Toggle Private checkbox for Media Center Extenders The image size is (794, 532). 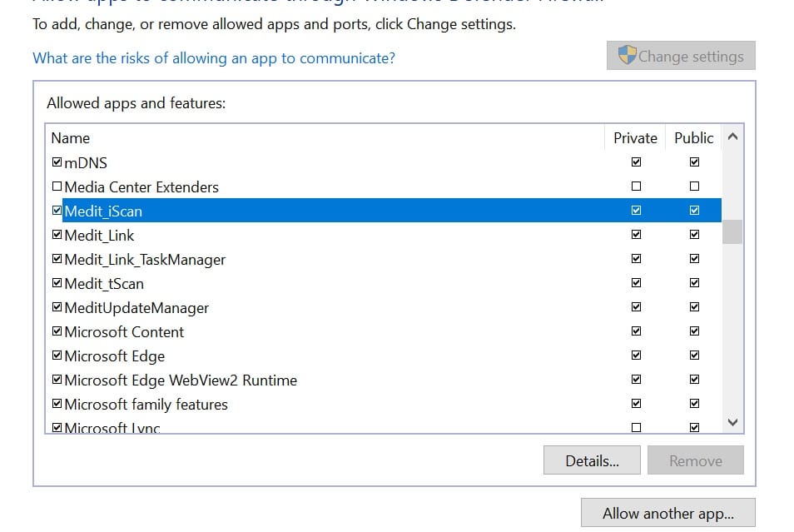tap(636, 186)
